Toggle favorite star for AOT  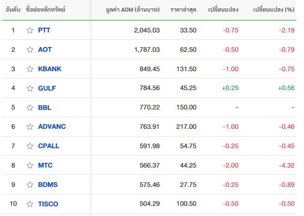[x=30, y=49]
